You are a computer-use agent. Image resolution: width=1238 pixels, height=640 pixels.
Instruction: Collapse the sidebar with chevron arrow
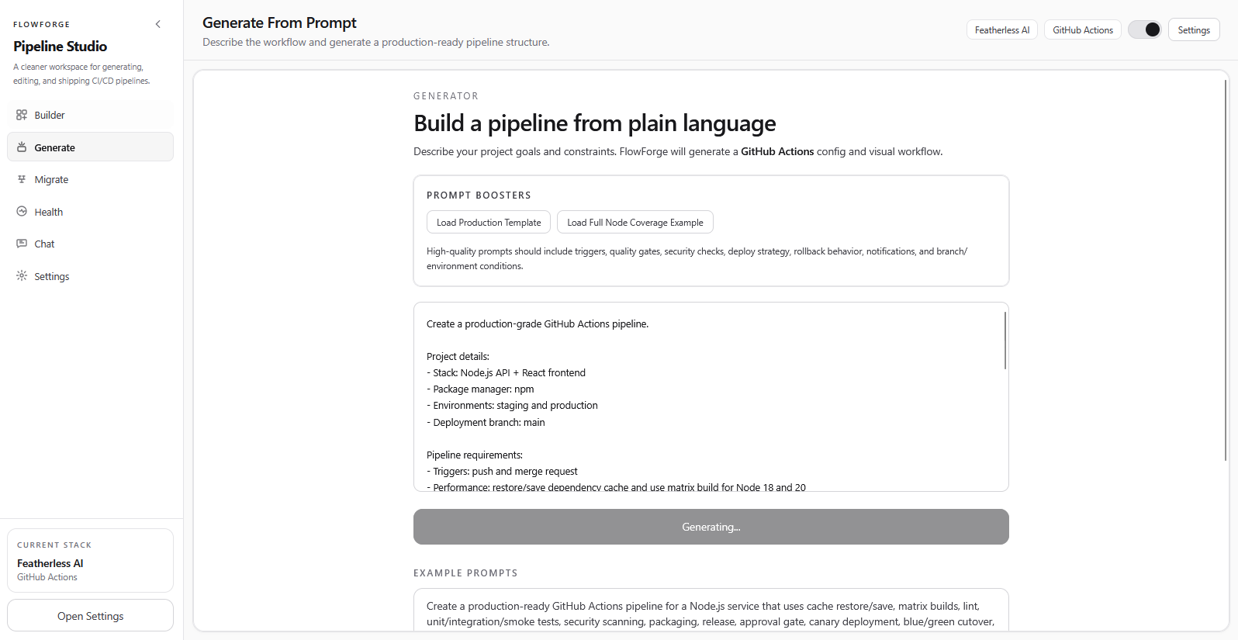[x=158, y=24]
